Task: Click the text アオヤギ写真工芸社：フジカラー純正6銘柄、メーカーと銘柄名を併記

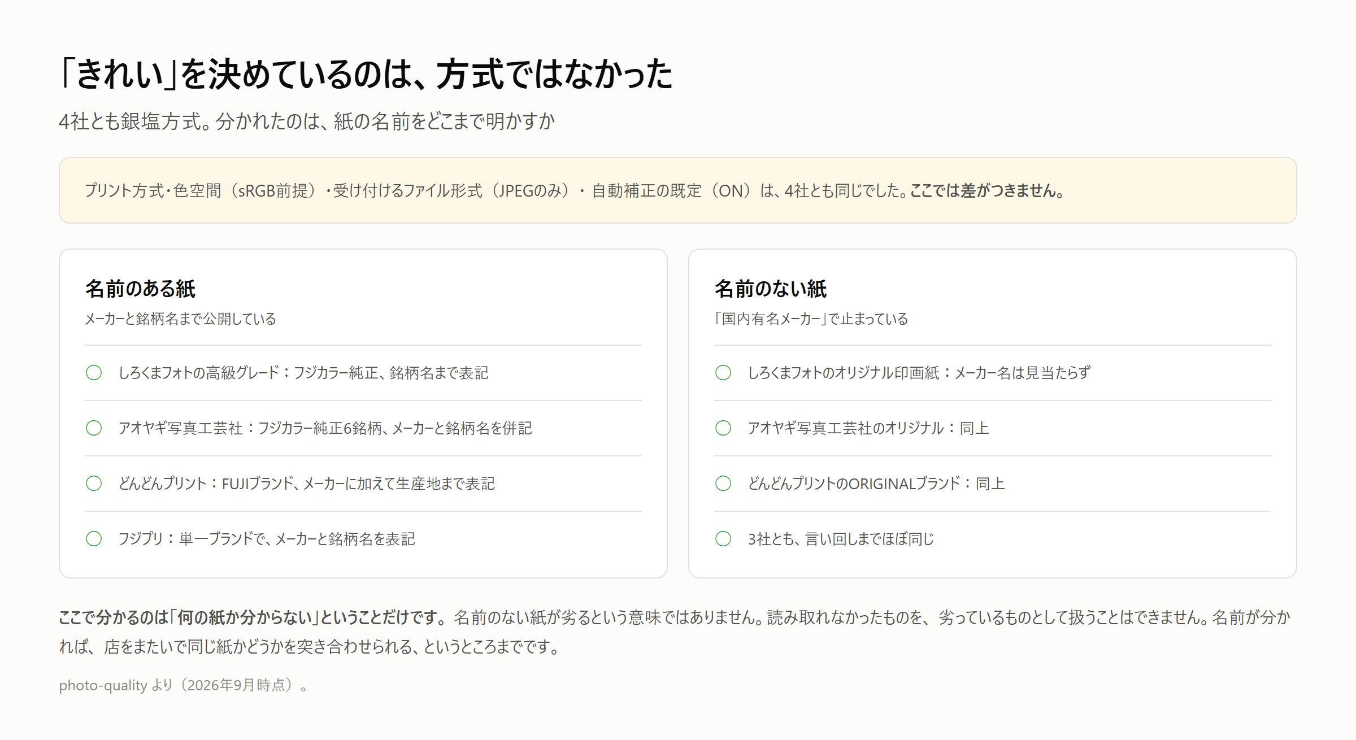Action: (325, 428)
